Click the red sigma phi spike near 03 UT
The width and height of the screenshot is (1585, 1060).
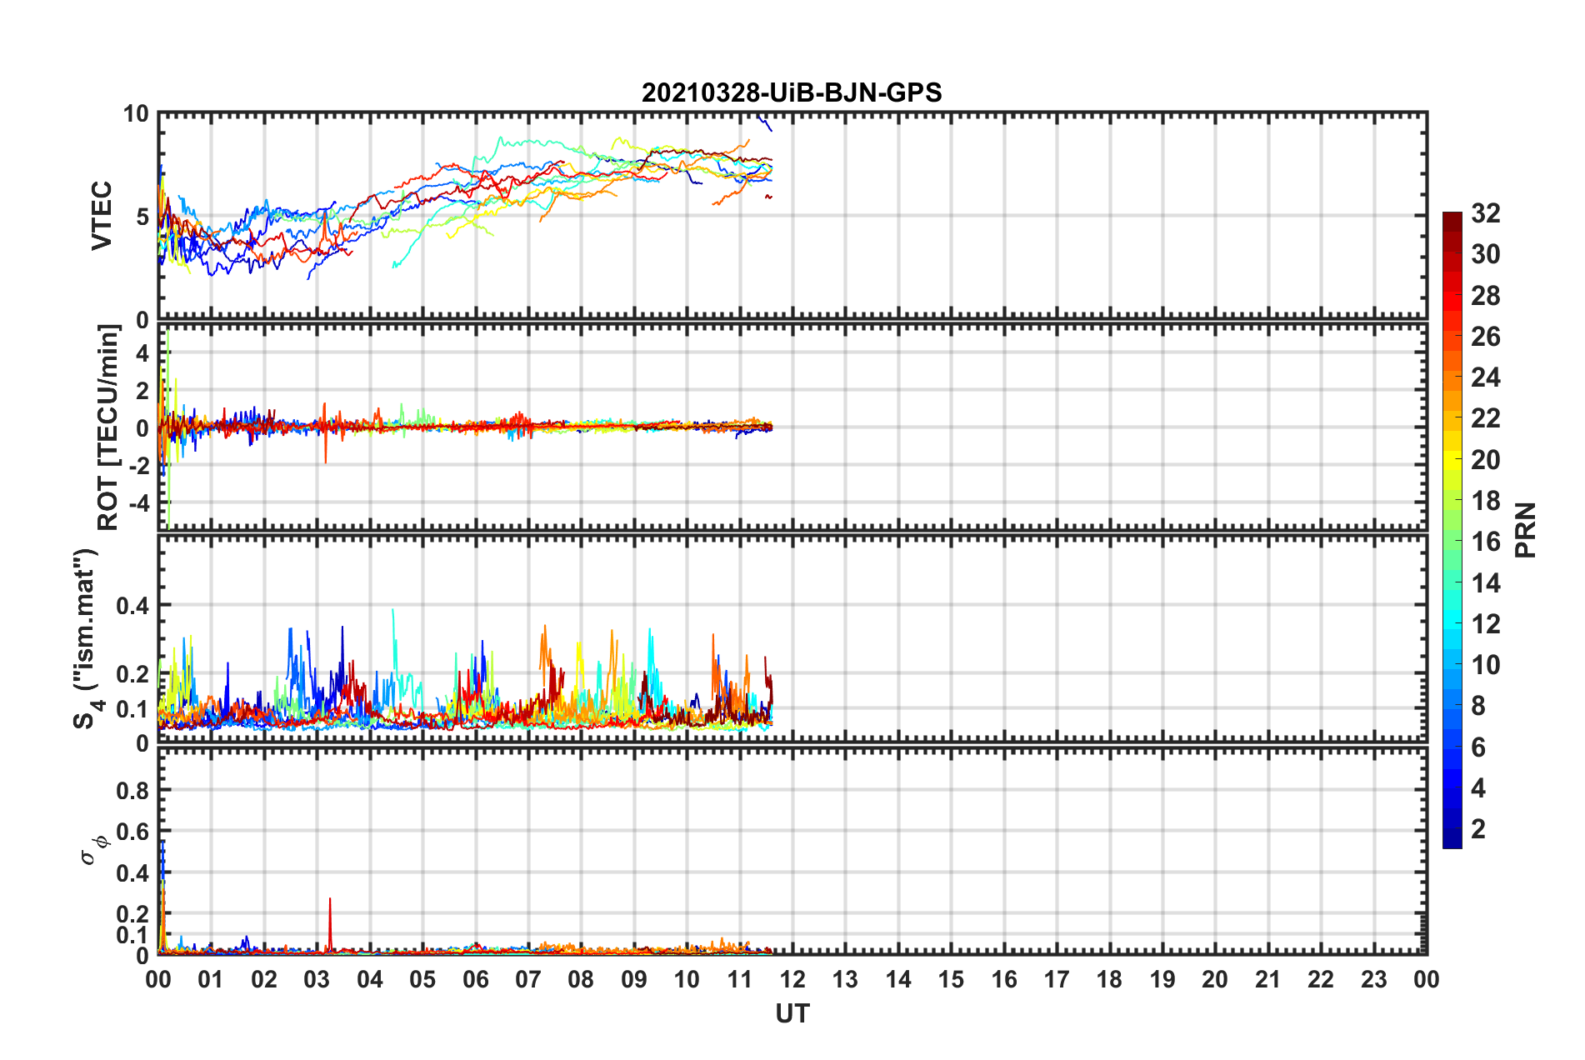click(x=330, y=923)
